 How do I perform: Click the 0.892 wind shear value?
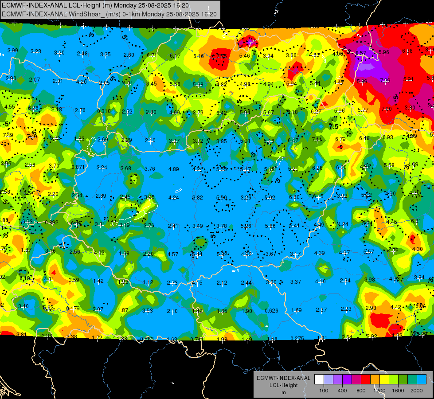pos(51,223)
